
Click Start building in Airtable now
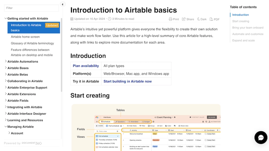coord(127,81)
